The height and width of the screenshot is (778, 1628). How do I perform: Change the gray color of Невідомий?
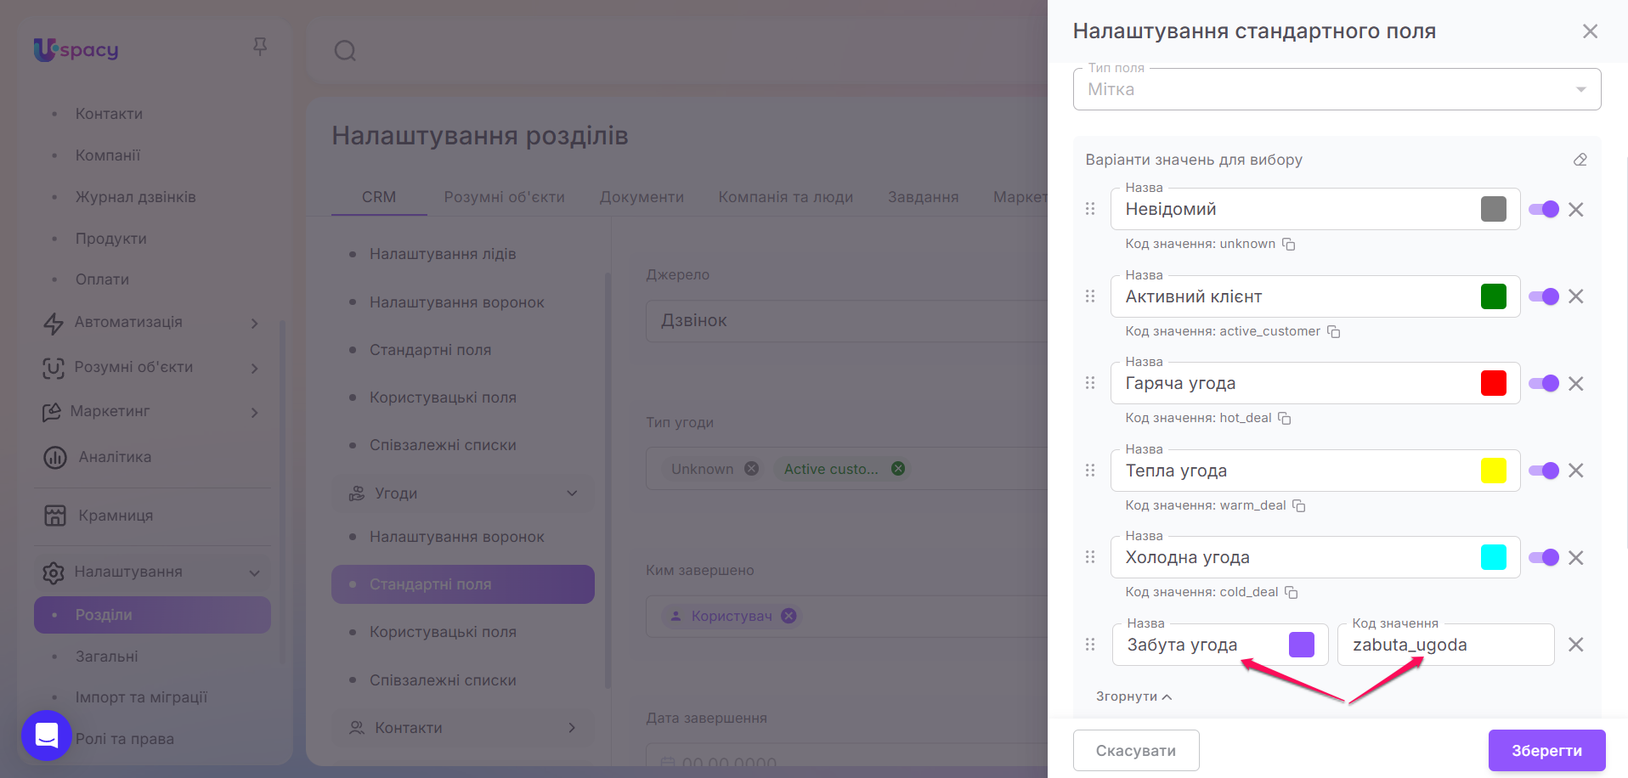[1494, 209]
